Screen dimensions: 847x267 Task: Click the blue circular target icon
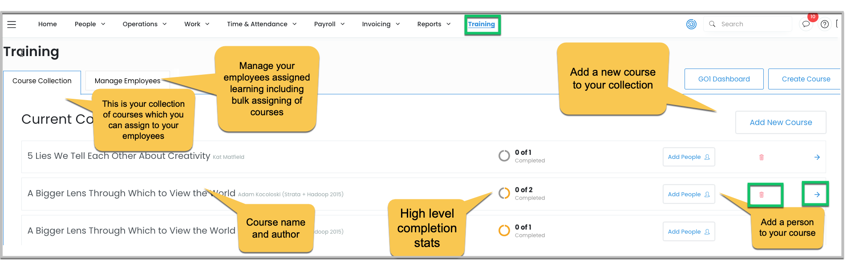click(x=691, y=24)
